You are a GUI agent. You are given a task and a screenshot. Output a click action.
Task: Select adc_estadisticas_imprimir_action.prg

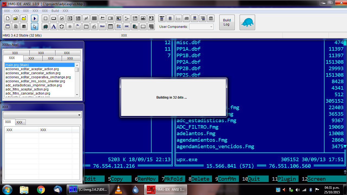pos(40,85)
